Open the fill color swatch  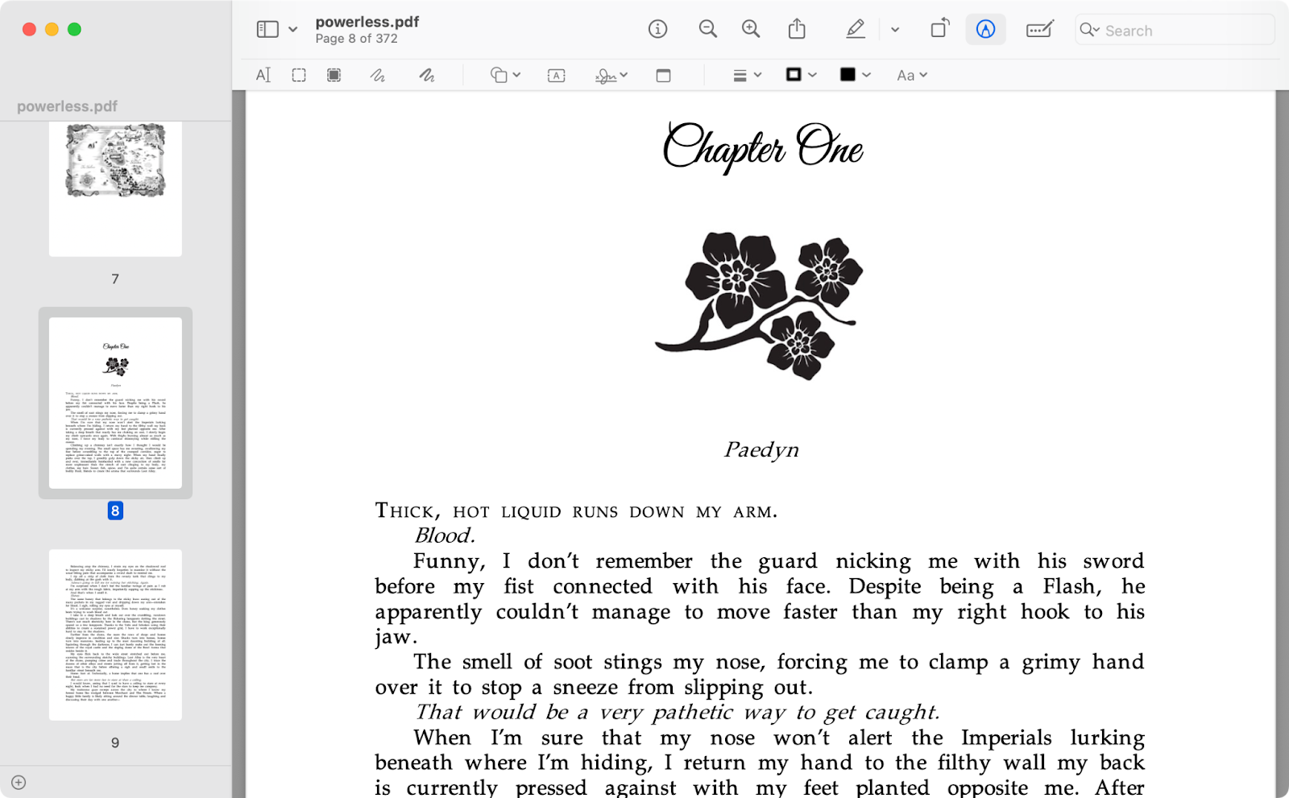coord(854,75)
